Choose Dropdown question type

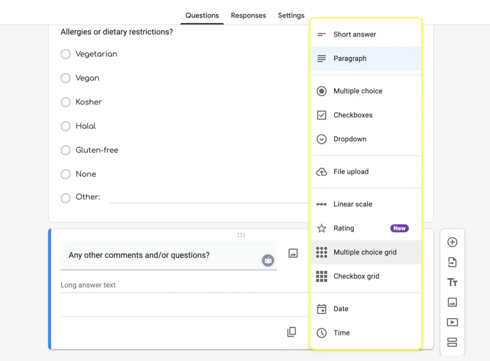pos(350,139)
